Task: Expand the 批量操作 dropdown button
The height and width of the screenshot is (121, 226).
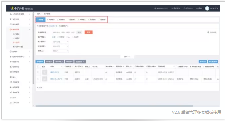Action: point(80,62)
